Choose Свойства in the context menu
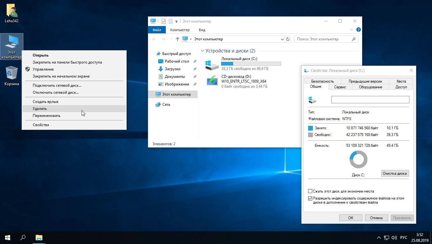Image resolution: width=432 pixels, height=244 pixels. point(74,125)
